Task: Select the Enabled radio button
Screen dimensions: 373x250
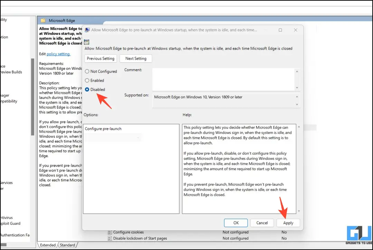Action: 87,80
